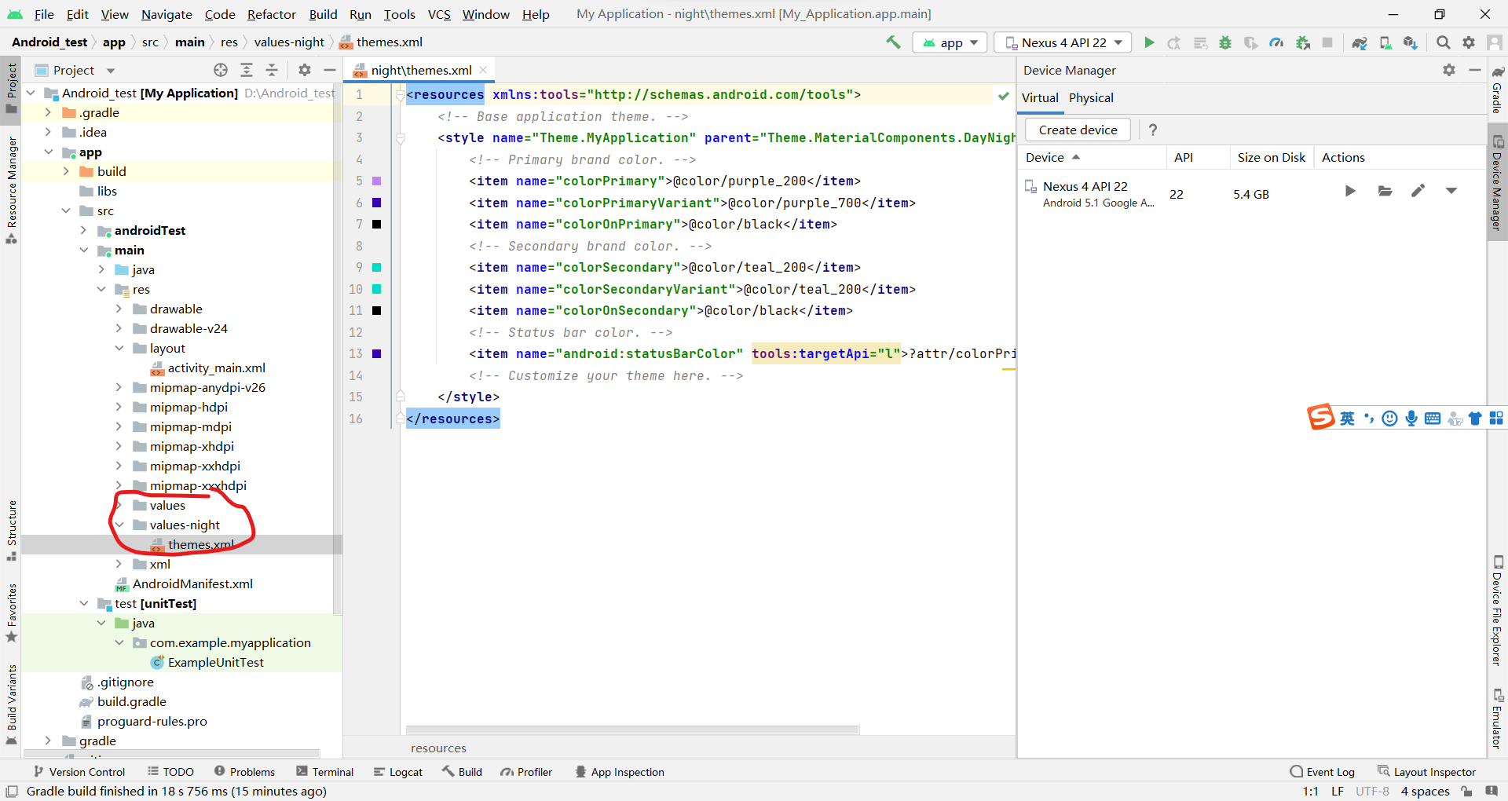Viewport: 1508px width, 801px height.
Task: Collapse the values-night folder
Action: [x=119, y=525]
